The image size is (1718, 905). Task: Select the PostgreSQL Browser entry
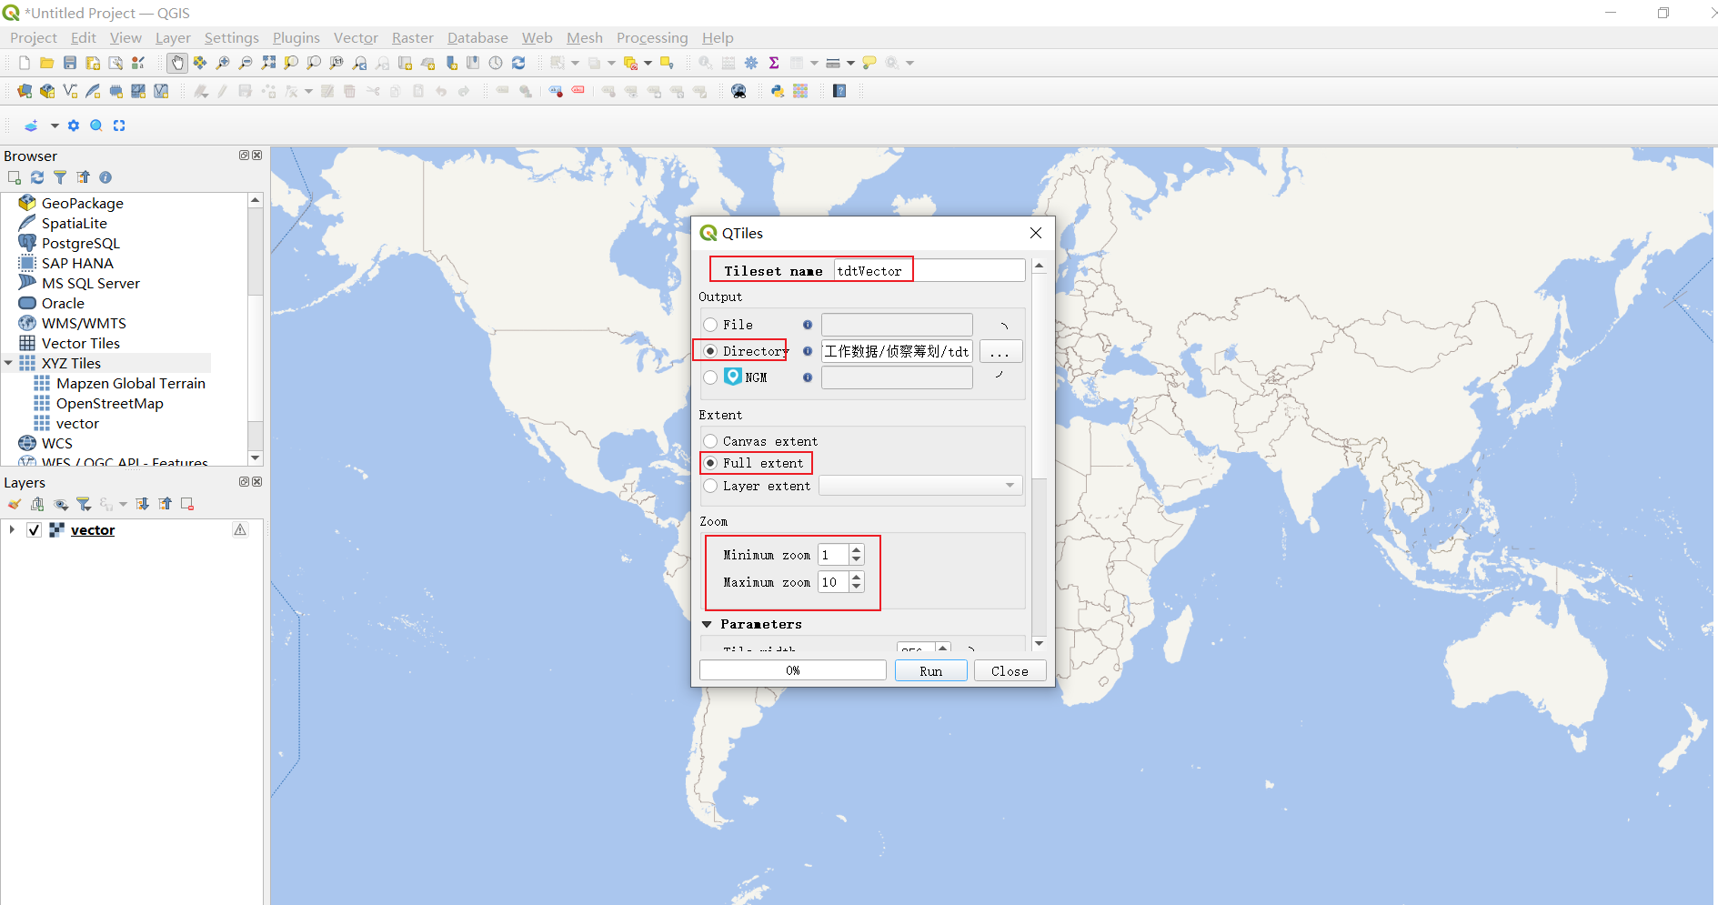click(81, 243)
